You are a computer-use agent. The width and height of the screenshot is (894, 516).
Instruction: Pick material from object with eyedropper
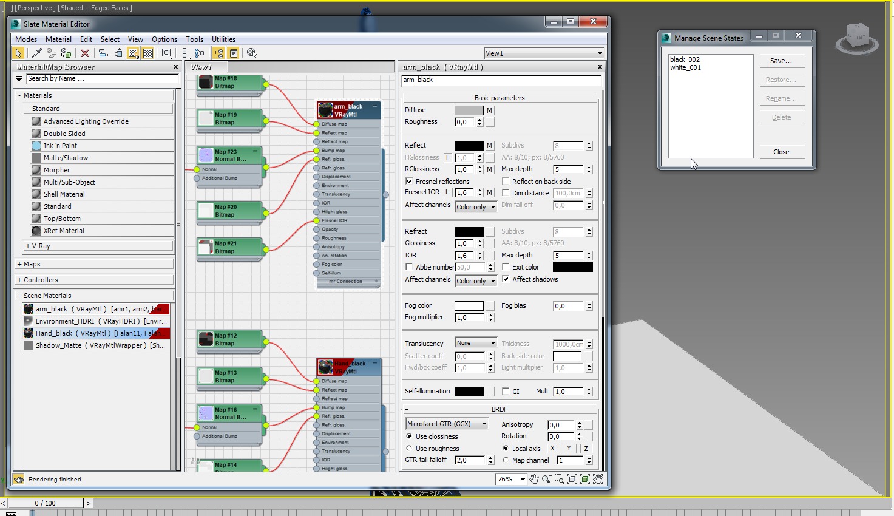(x=36, y=53)
